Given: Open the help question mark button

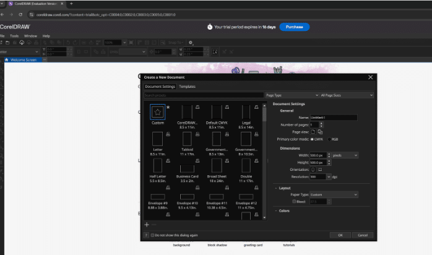Looking at the screenshot, I should click(x=146, y=235).
